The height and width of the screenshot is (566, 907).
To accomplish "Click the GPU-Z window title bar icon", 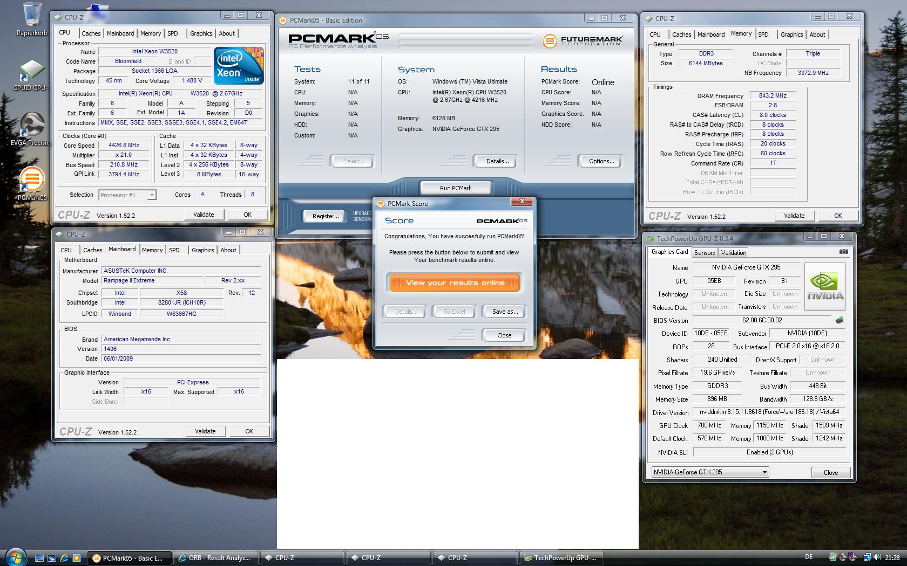I will click(651, 238).
